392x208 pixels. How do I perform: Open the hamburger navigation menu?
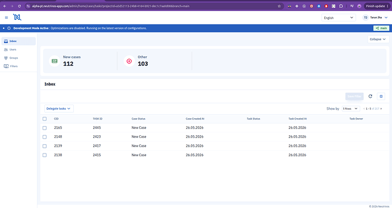(6, 18)
